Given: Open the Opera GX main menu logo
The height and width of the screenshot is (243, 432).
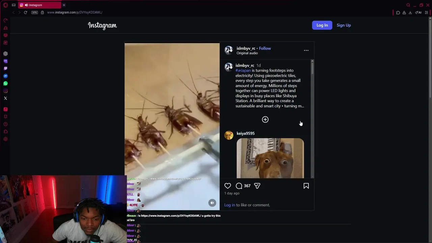Looking at the screenshot, I should click(5, 5).
